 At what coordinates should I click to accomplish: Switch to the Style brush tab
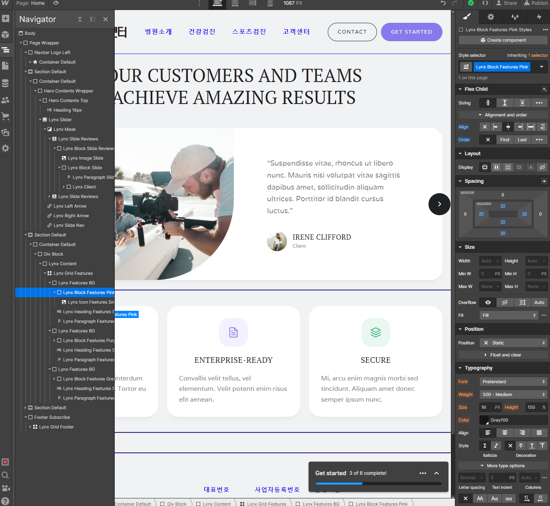tap(466, 17)
